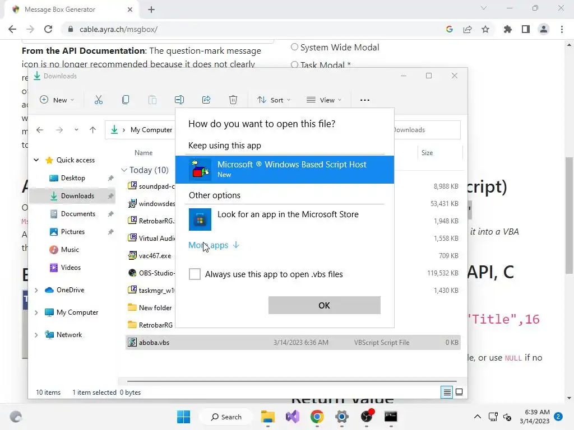Image resolution: width=574 pixels, height=430 pixels.
Task: Open Explorer's recent locations dropdown
Action: tap(76, 130)
